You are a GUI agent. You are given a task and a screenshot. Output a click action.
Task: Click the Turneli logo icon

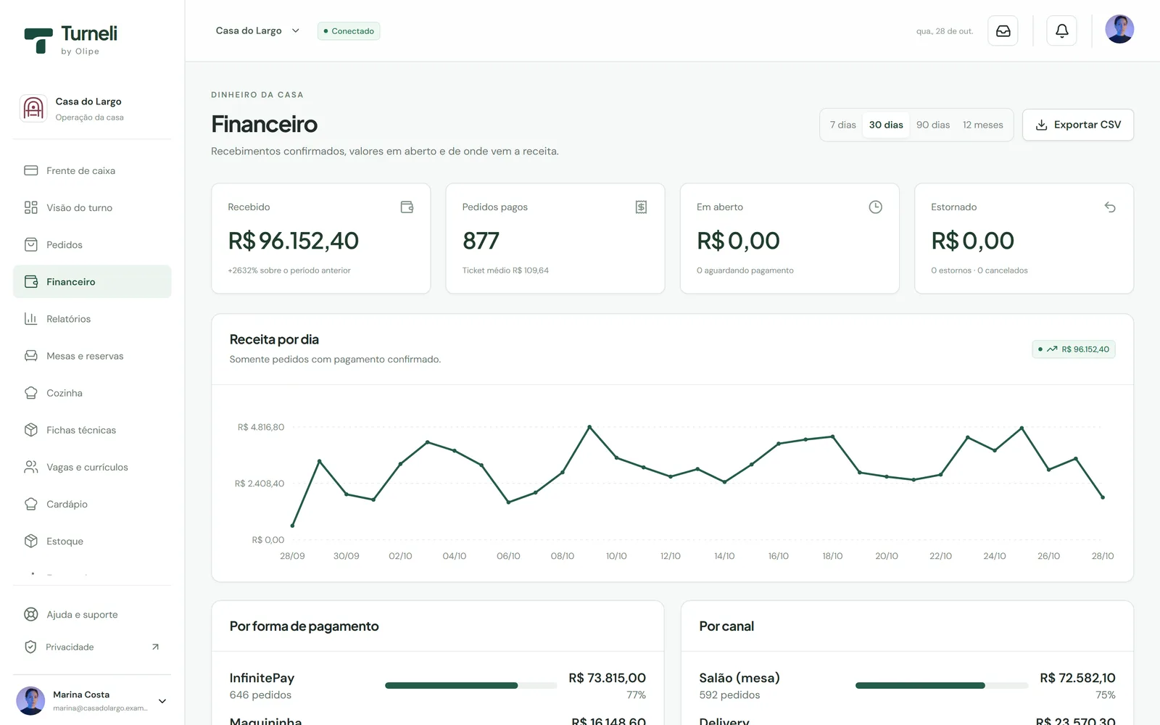point(38,40)
